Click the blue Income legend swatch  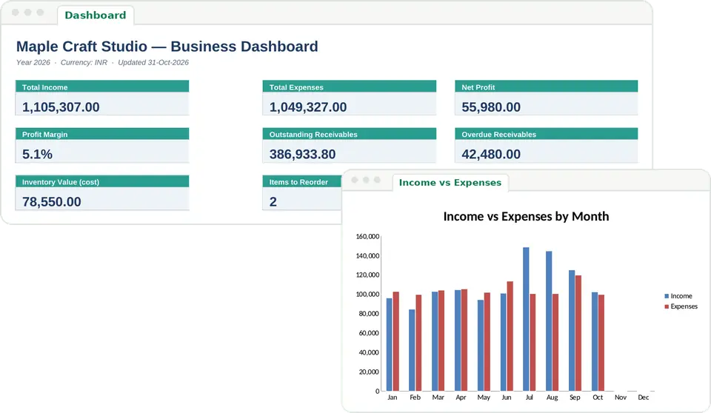pos(667,296)
